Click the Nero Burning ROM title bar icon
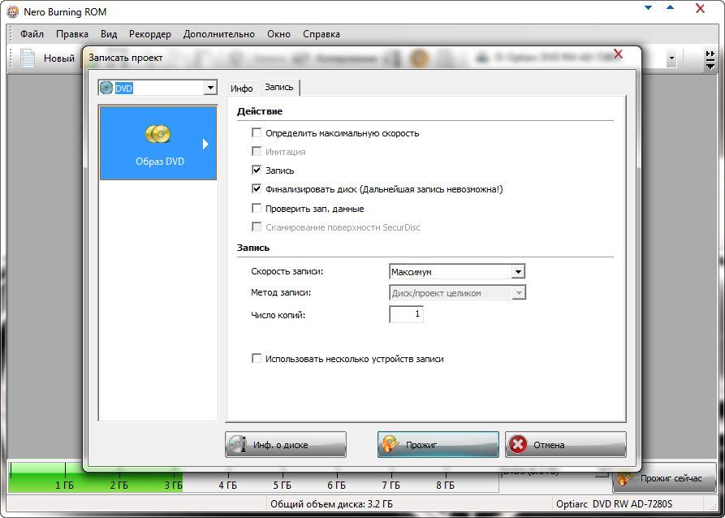The width and height of the screenshot is (725, 518). pyautogui.click(x=12, y=11)
